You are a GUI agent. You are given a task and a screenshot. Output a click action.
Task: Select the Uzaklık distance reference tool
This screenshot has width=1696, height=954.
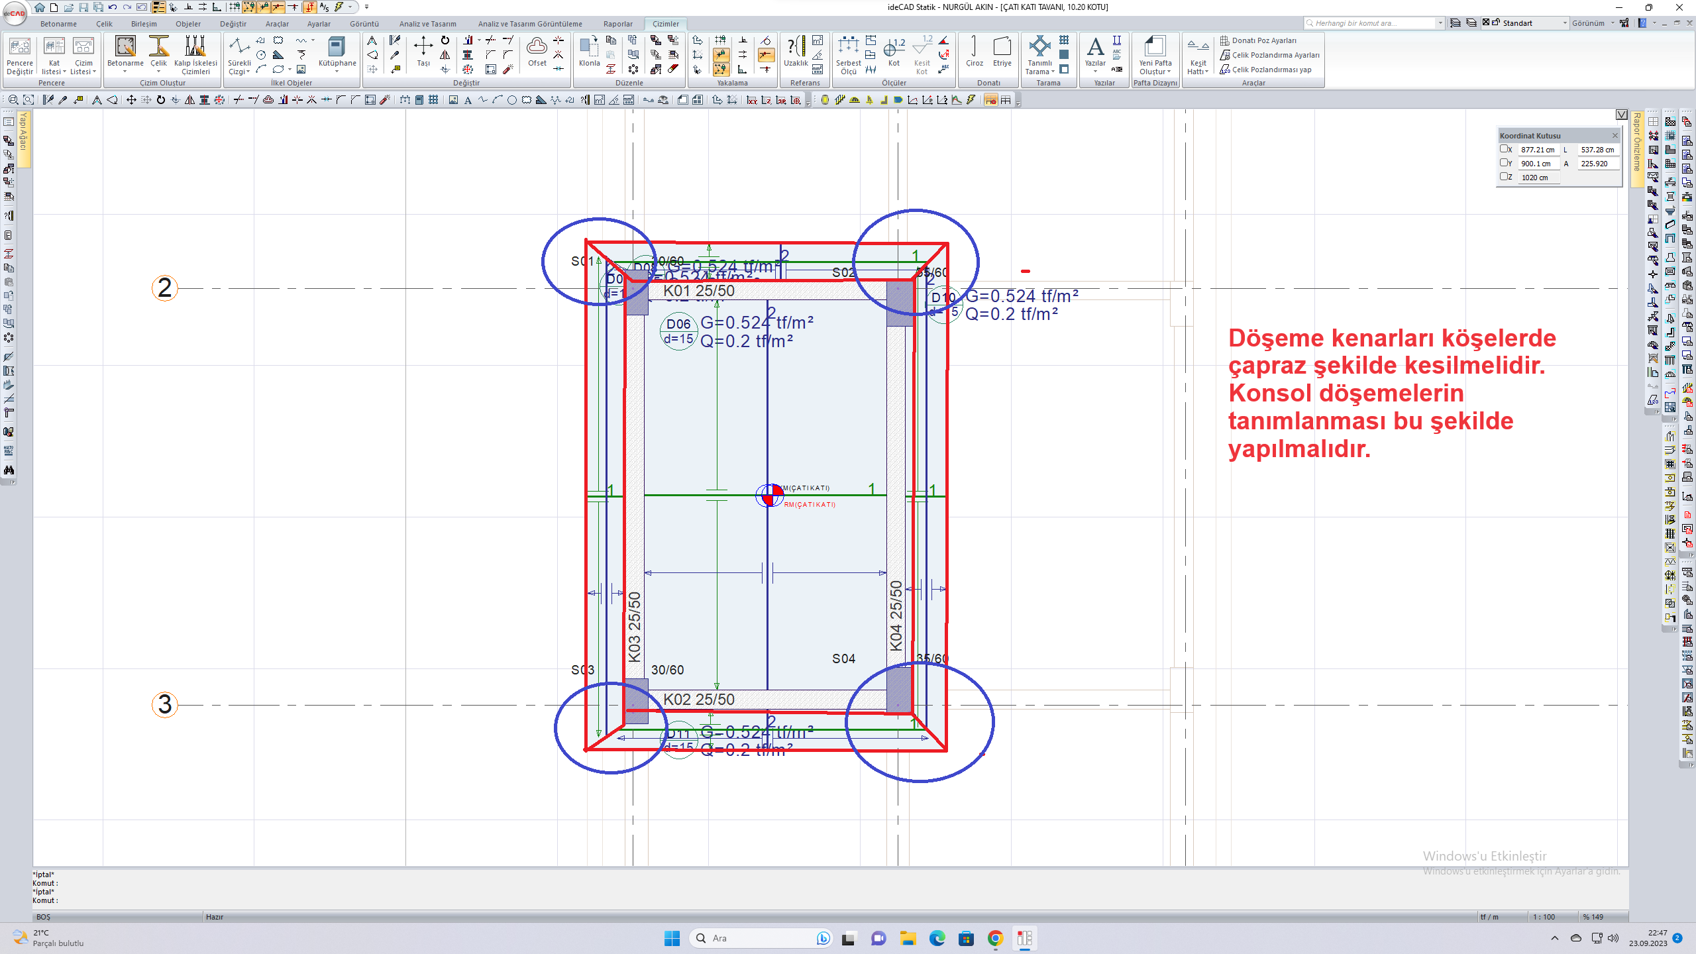click(796, 52)
